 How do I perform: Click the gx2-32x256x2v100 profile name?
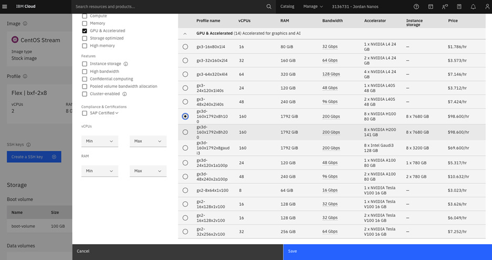(211, 232)
